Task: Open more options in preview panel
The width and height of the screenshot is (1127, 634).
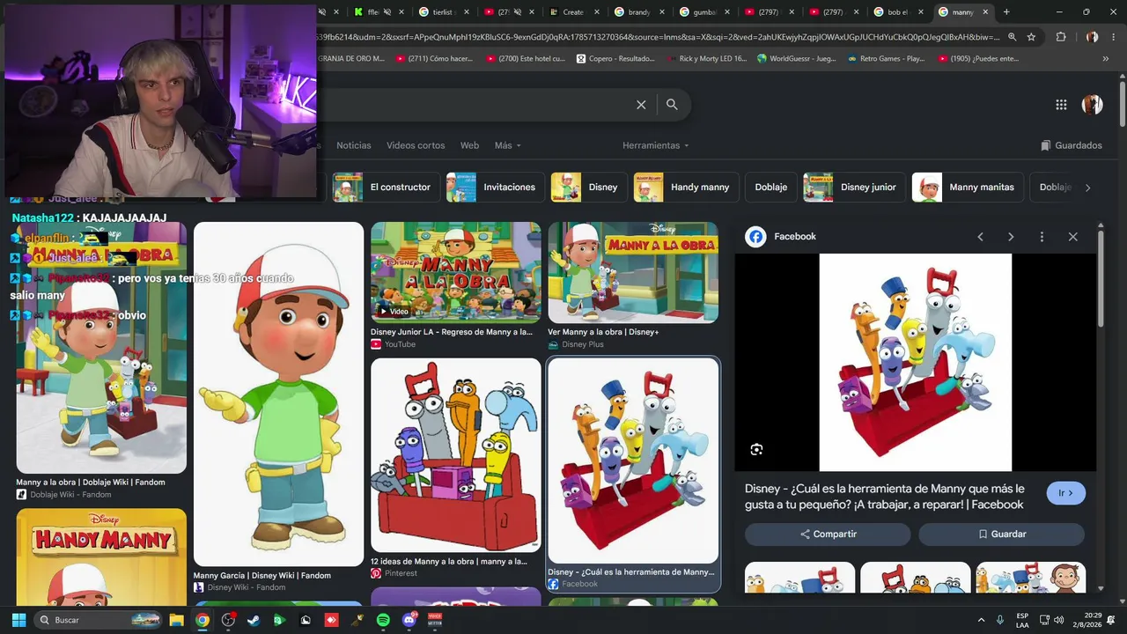Action: 1042,237
